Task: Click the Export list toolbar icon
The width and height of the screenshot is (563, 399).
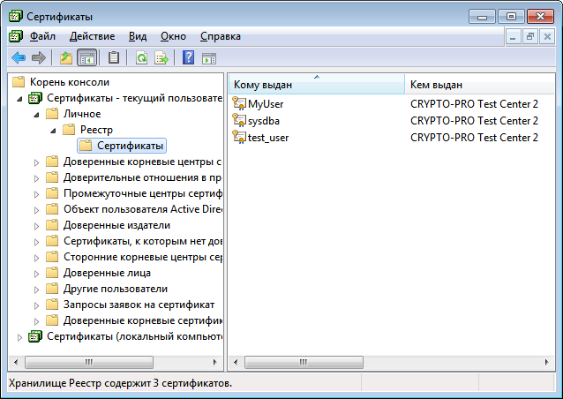Action: pos(161,57)
